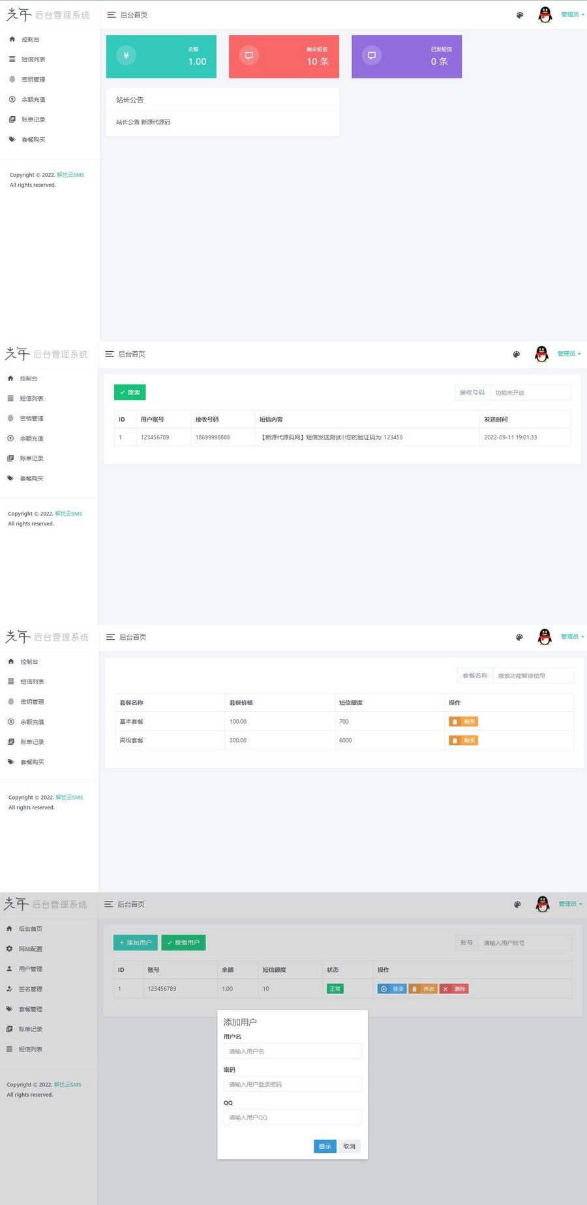Buy the 基本套餐 package via 购买

point(464,721)
